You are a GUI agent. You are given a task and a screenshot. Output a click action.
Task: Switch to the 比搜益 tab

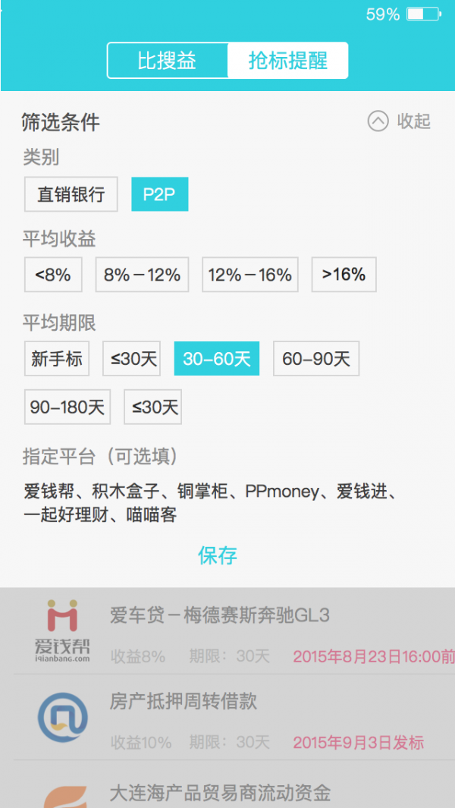pyautogui.click(x=168, y=61)
